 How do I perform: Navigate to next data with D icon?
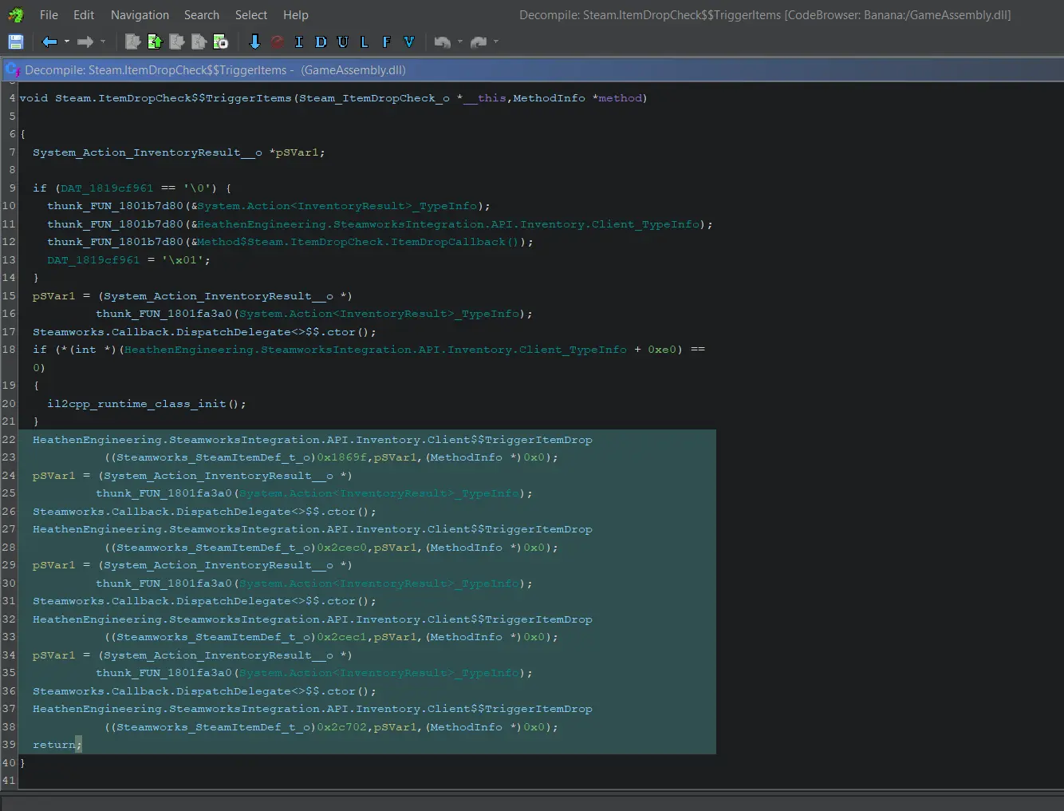click(321, 42)
